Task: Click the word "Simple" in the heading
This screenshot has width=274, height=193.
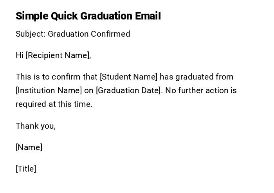Action: click(32, 16)
